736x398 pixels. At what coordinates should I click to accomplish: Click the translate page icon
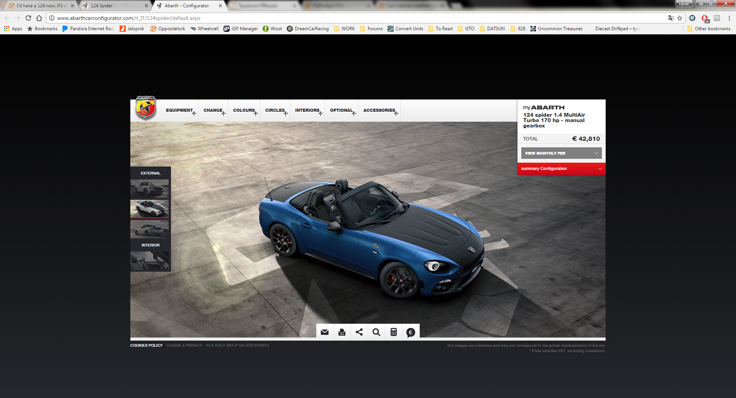click(x=671, y=18)
